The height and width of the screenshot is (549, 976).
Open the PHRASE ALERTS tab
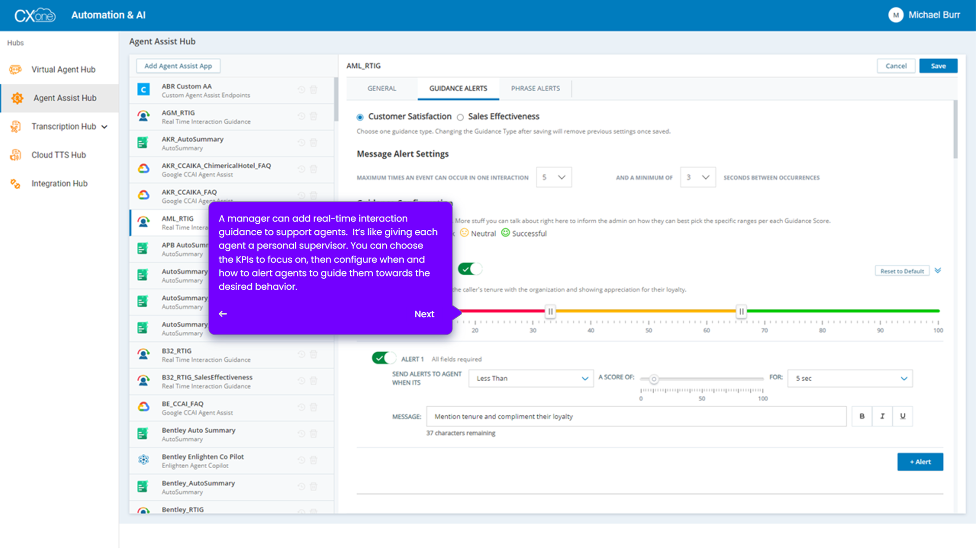coord(535,88)
